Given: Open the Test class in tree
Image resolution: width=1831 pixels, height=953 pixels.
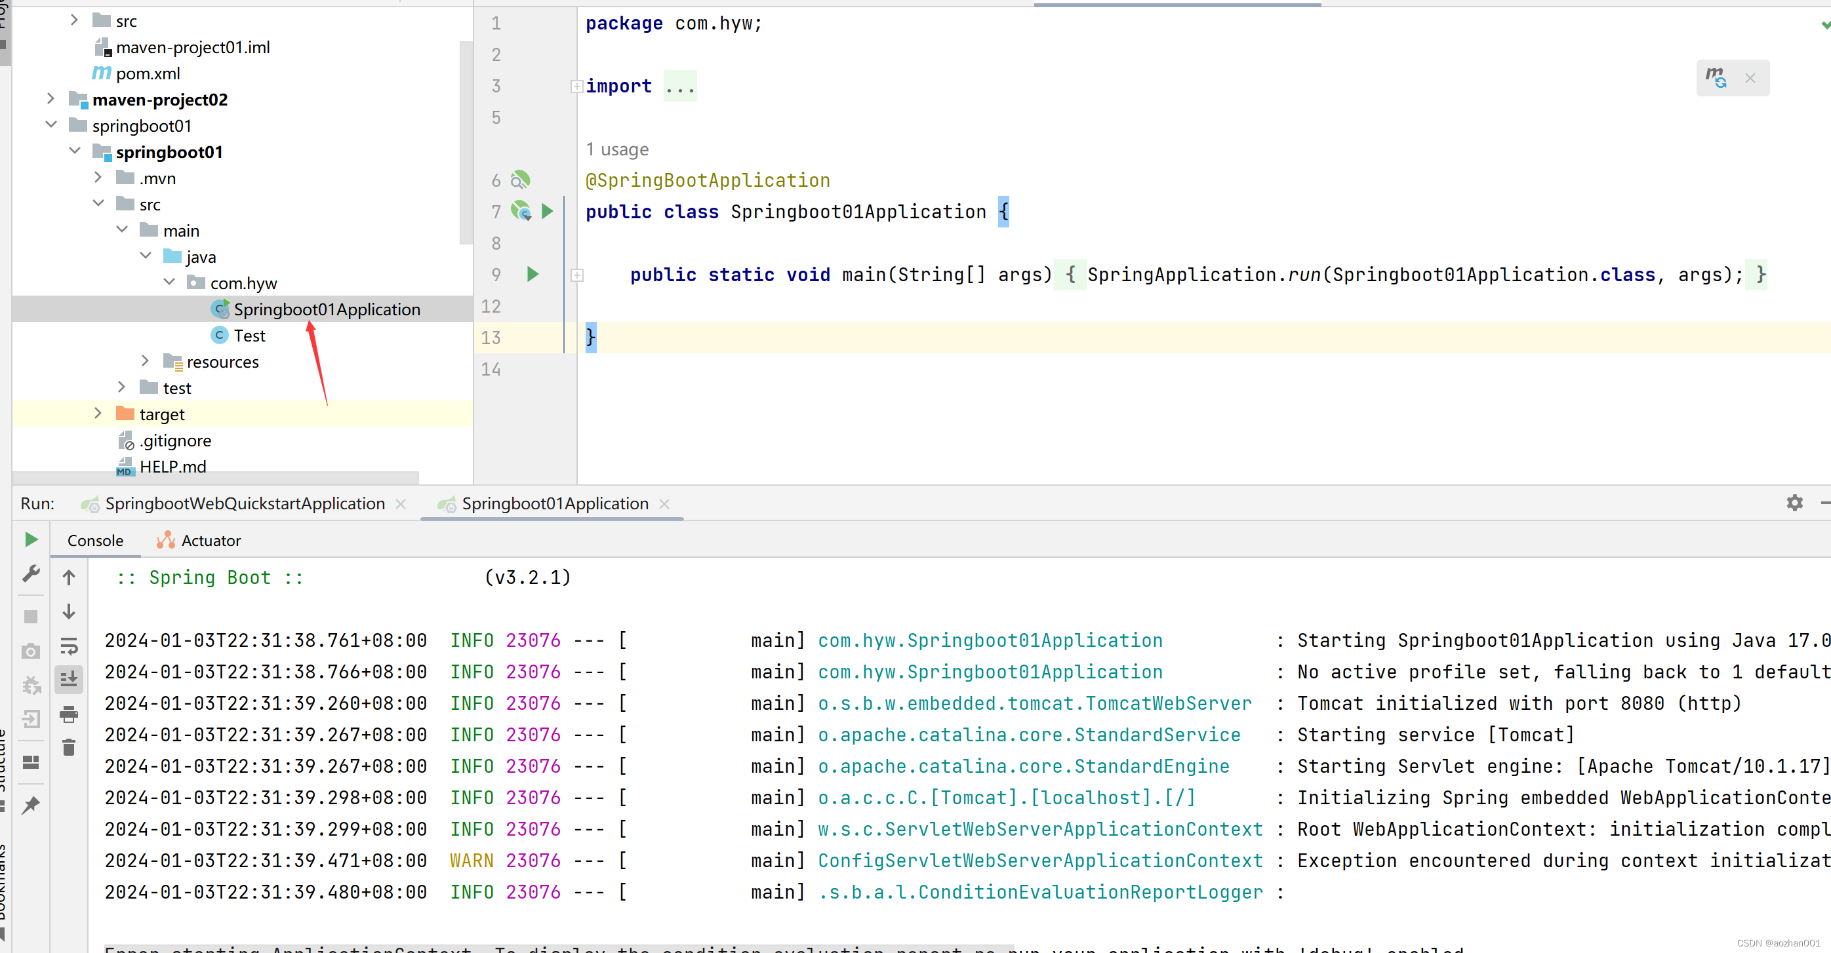Looking at the screenshot, I should click(249, 336).
